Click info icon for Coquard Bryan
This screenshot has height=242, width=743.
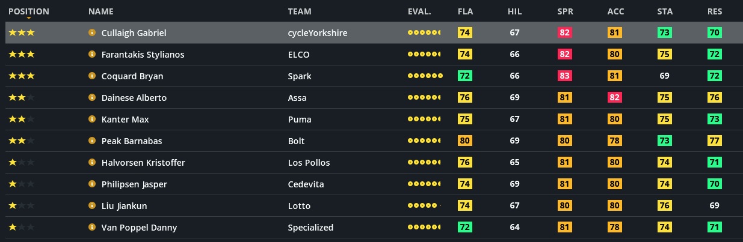92,76
